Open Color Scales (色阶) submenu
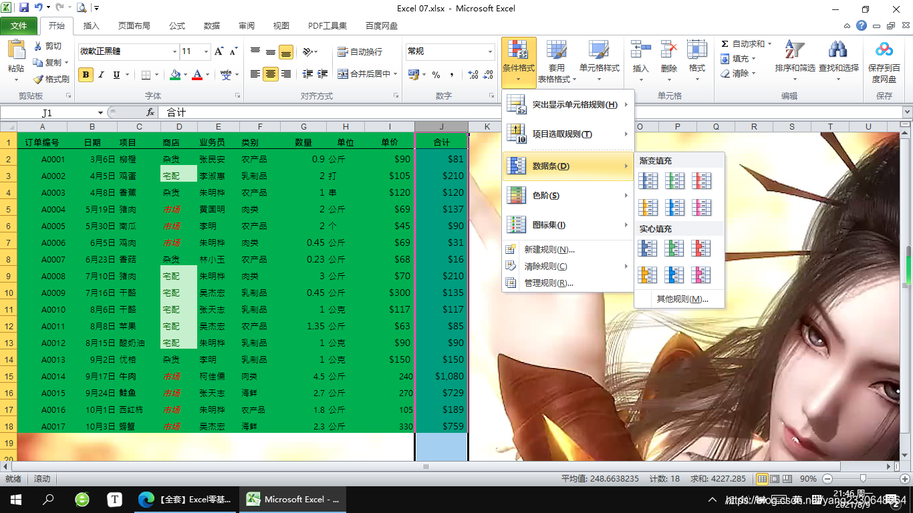The image size is (913, 513). [x=568, y=196]
